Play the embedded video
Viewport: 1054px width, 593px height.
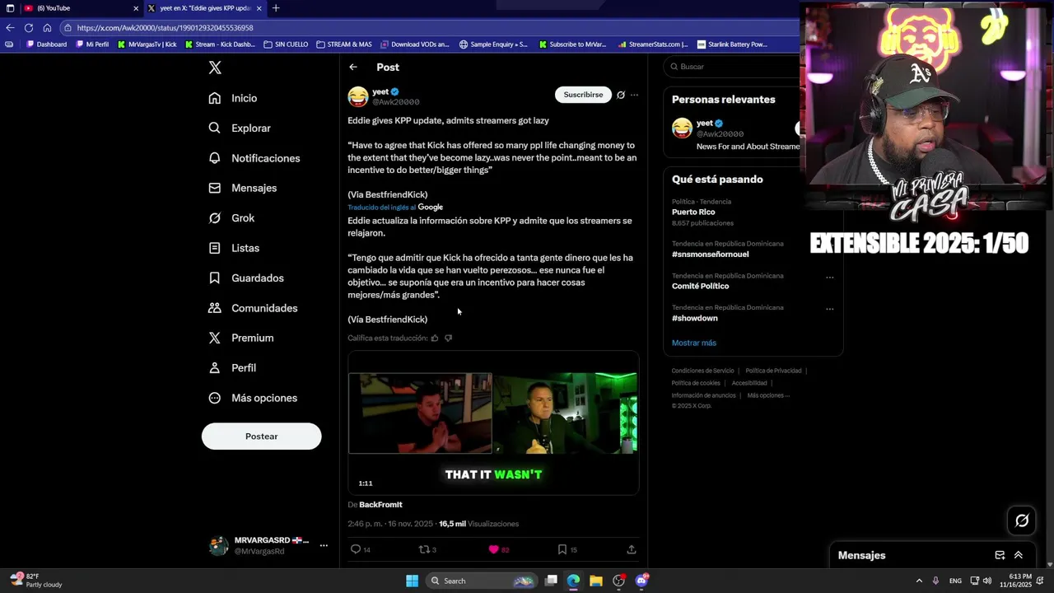point(493,423)
